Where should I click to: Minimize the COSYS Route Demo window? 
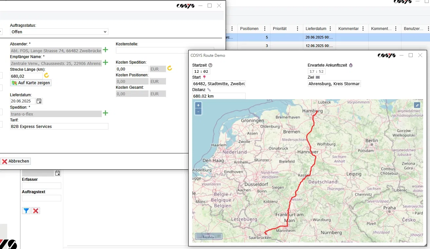(x=401, y=55)
